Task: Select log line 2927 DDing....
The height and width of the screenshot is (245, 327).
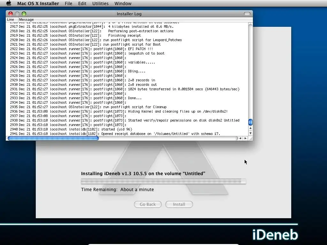Action: 127,71
